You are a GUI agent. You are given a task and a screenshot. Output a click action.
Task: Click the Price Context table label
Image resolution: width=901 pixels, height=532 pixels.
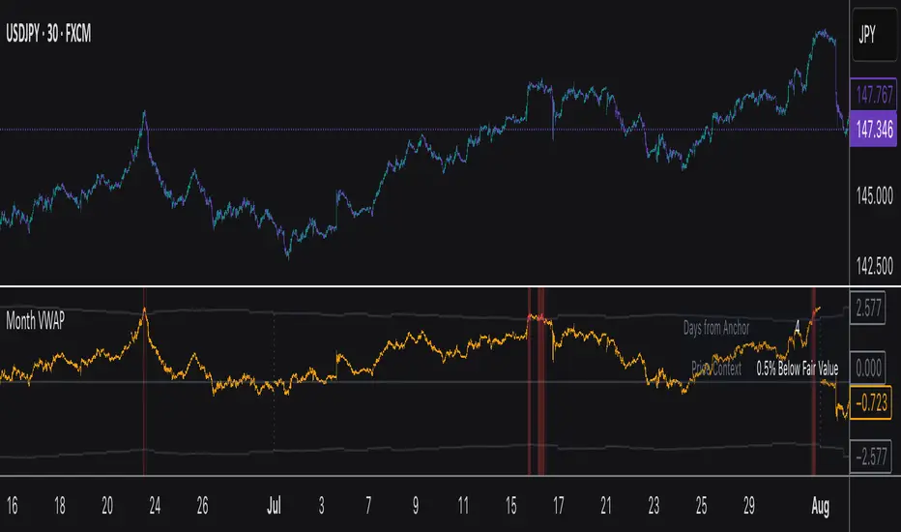[x=716, y=369]
